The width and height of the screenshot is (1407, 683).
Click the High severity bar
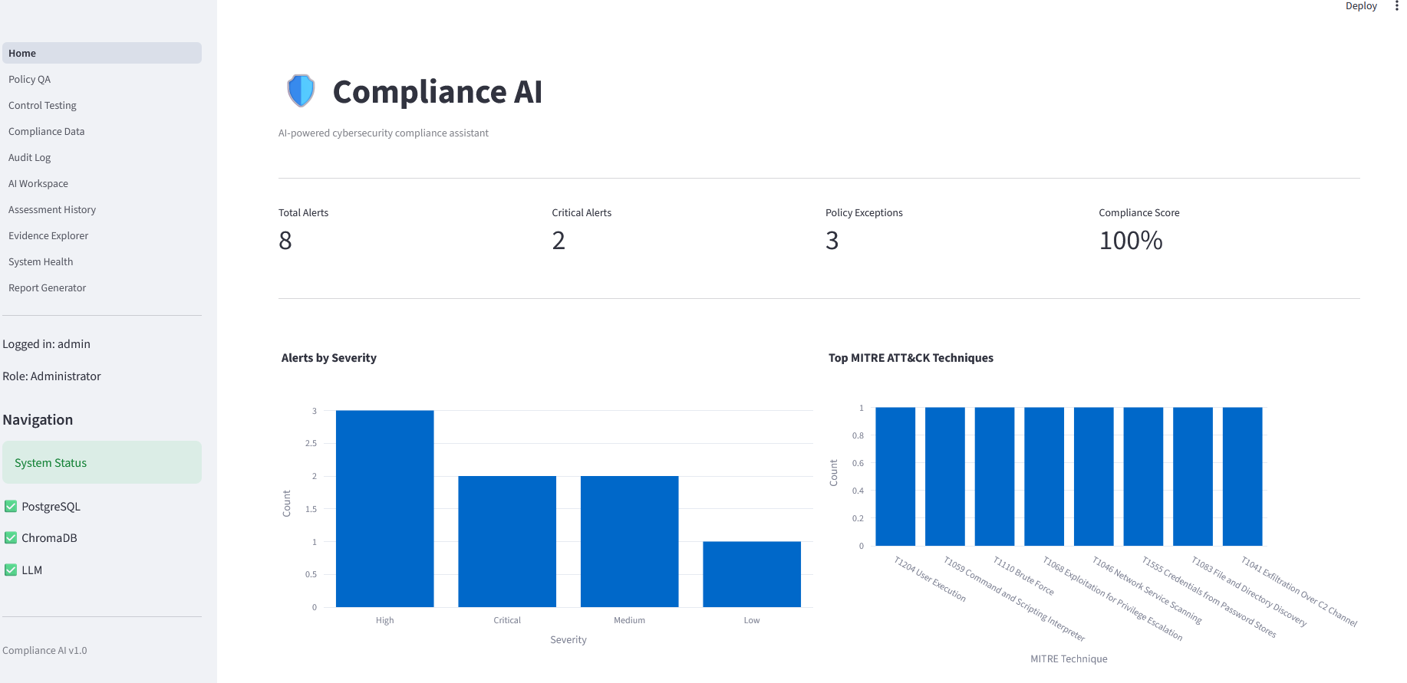click(x=385, y=509)
